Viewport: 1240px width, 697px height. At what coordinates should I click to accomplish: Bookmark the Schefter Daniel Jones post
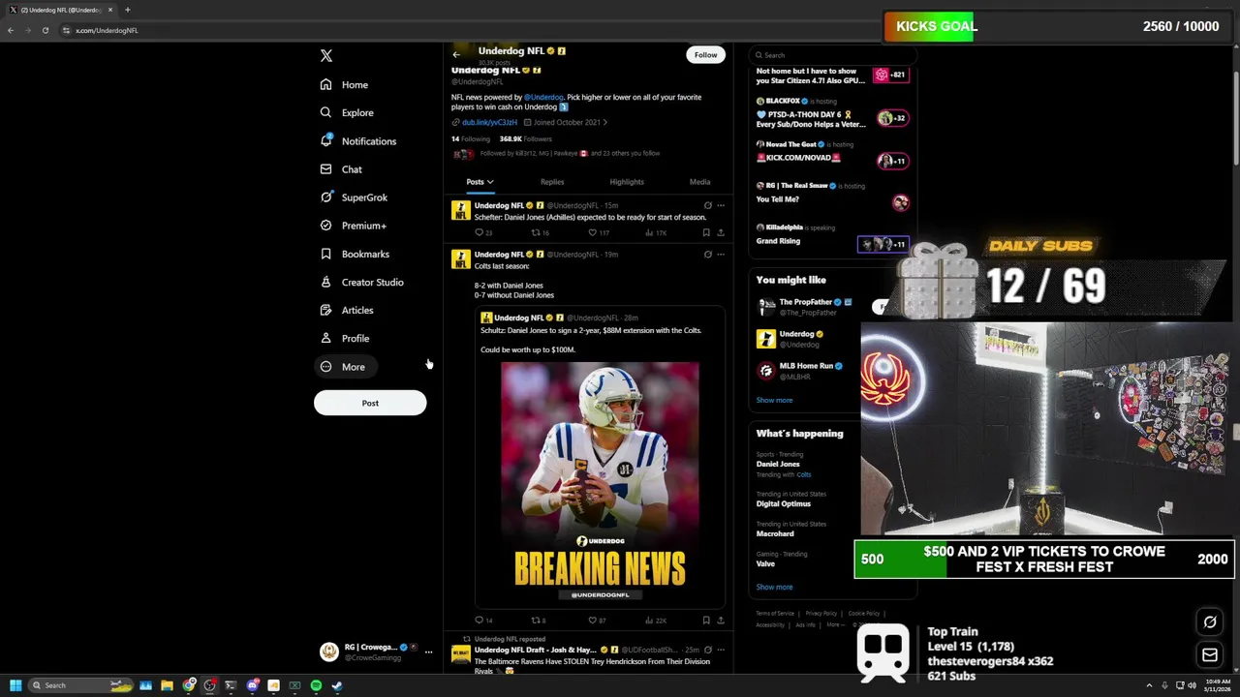point(705,232)
